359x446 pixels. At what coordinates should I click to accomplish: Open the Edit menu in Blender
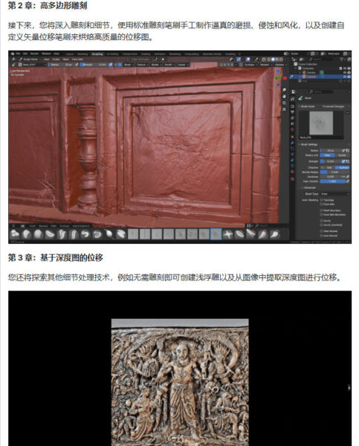[25, 54]
